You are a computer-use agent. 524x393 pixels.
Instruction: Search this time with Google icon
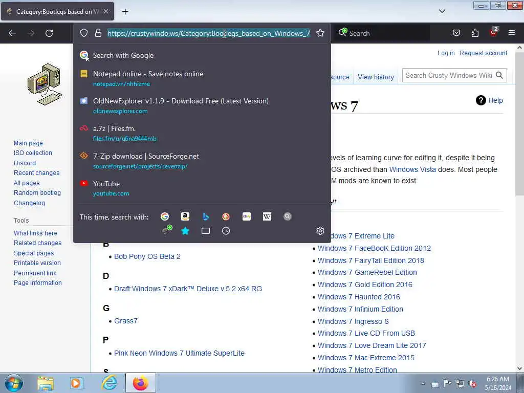click(164, 216)
